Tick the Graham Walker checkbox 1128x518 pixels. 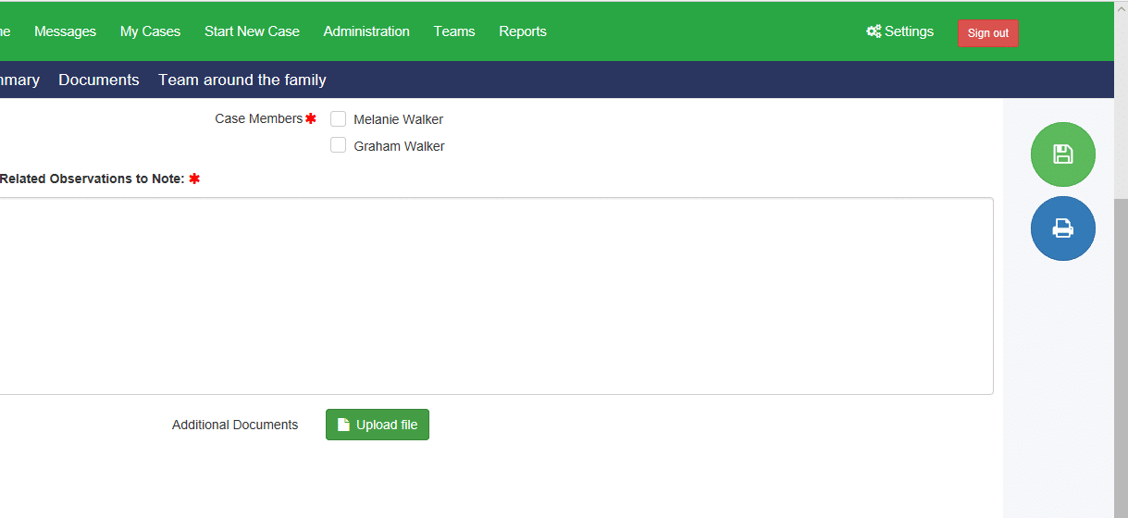339,145
